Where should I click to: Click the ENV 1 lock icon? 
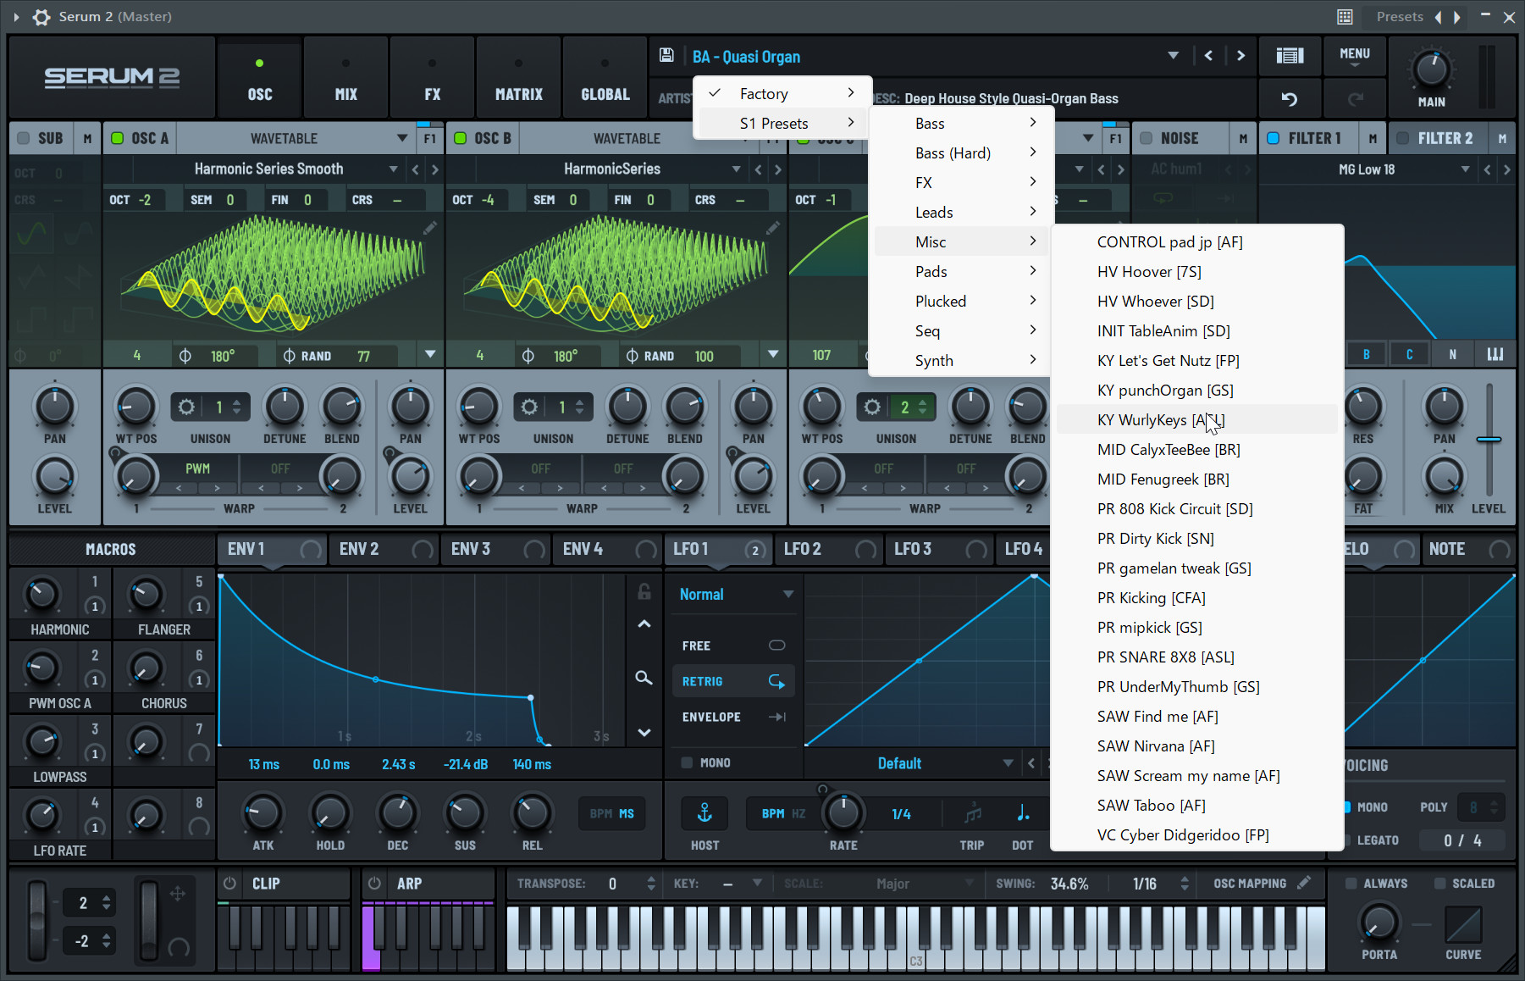[x=644, y=591]
